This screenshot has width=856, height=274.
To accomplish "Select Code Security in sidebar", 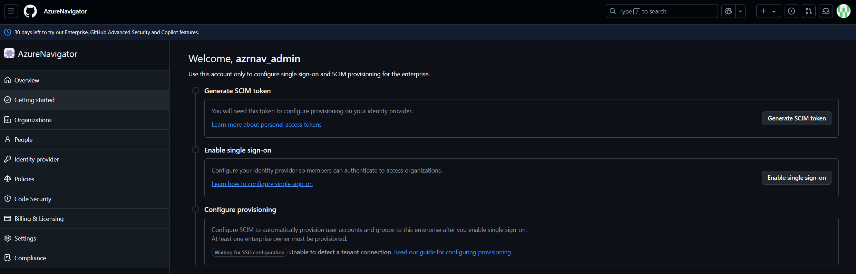I will click(33, 199).
